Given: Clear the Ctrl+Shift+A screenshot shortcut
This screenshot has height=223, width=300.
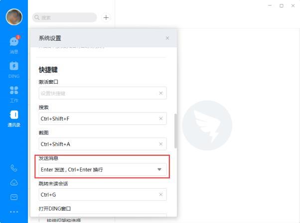Looking at the screenshot, I should coord(161,144).
